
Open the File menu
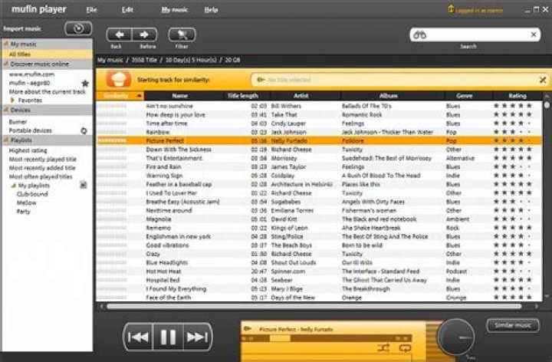(x=91, y=10)
